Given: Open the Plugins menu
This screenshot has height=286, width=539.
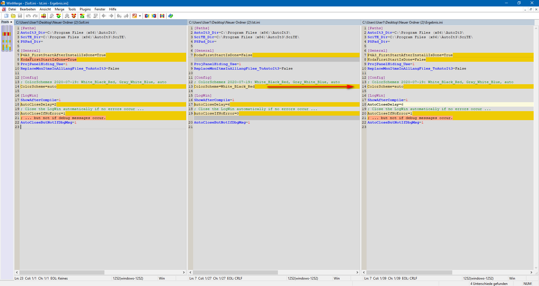Looking at the screenshot, I should pyautogui.click(x=85, y=9).
